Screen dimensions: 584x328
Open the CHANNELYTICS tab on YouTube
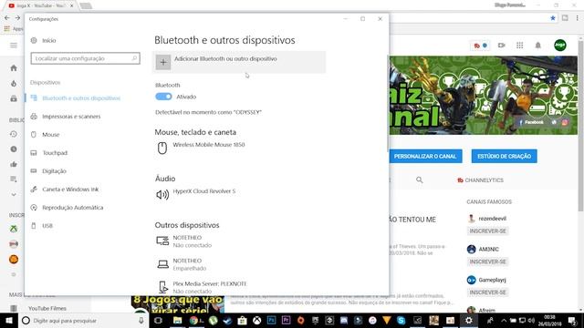click(481, 180)
